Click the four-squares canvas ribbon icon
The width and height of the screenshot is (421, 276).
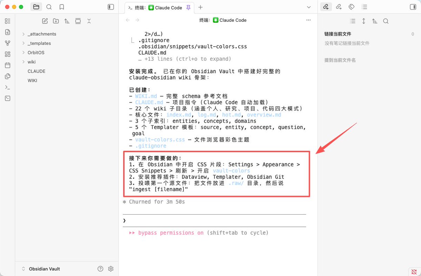pyautogui.click(x=8, y=54)
